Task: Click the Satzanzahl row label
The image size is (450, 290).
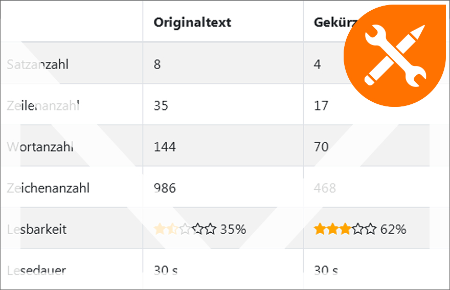Action: 38,64
